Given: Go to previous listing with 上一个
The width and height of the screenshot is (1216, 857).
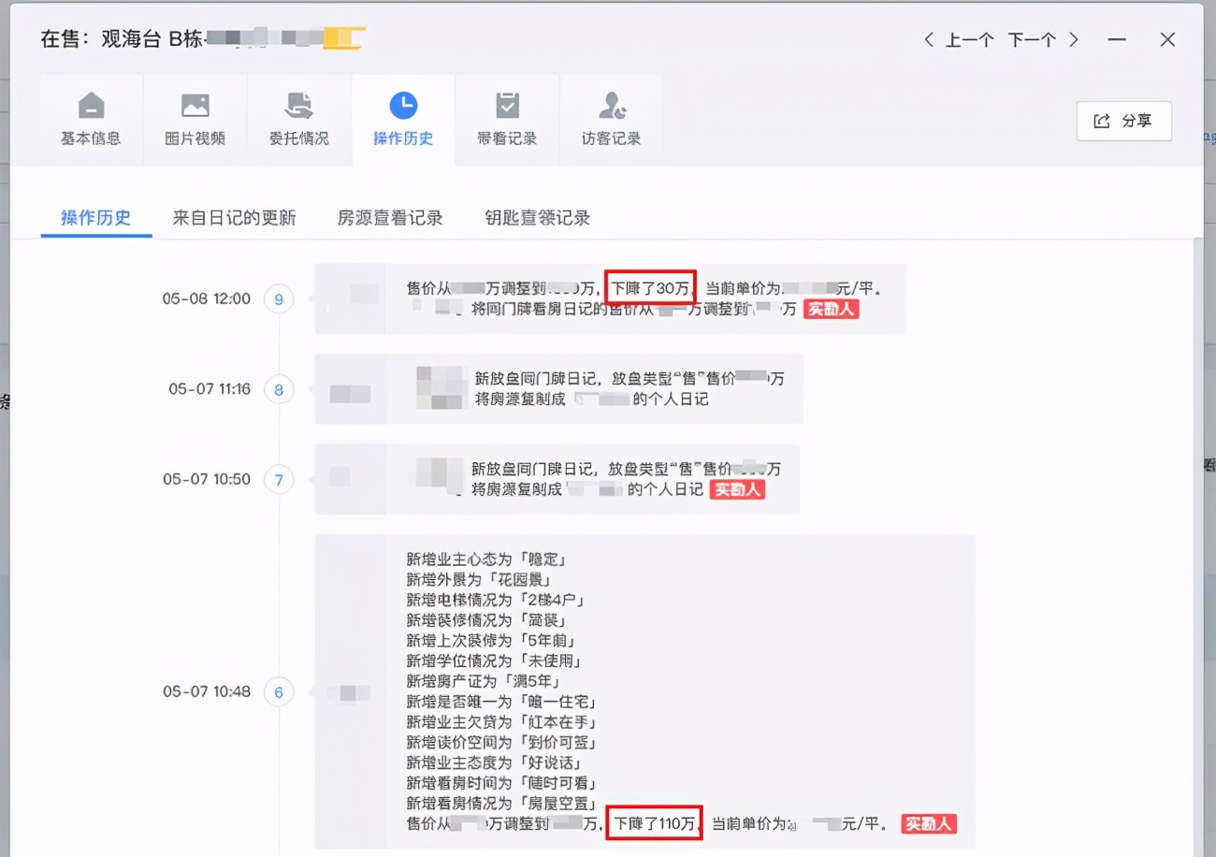Looking at the screenshot, I should pos(959,40).
